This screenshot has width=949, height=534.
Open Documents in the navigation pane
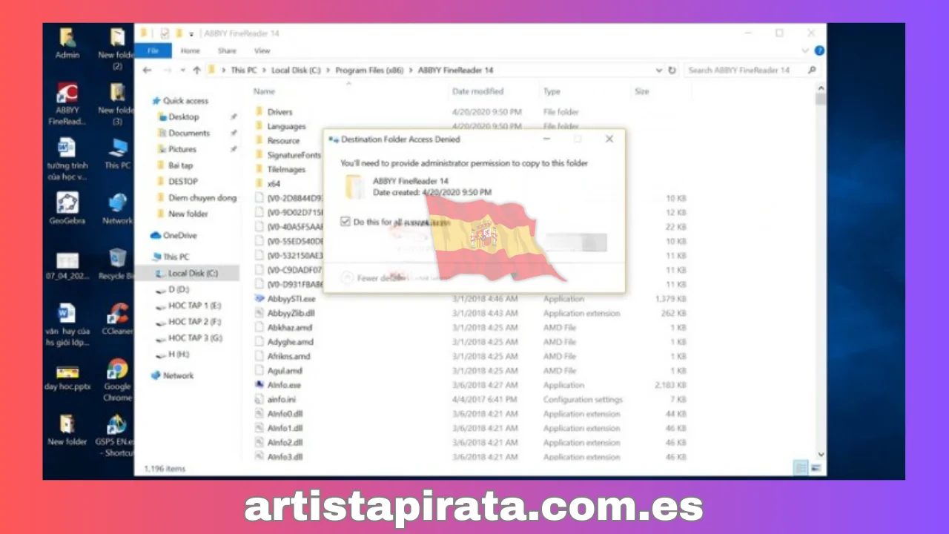point(184,133)
